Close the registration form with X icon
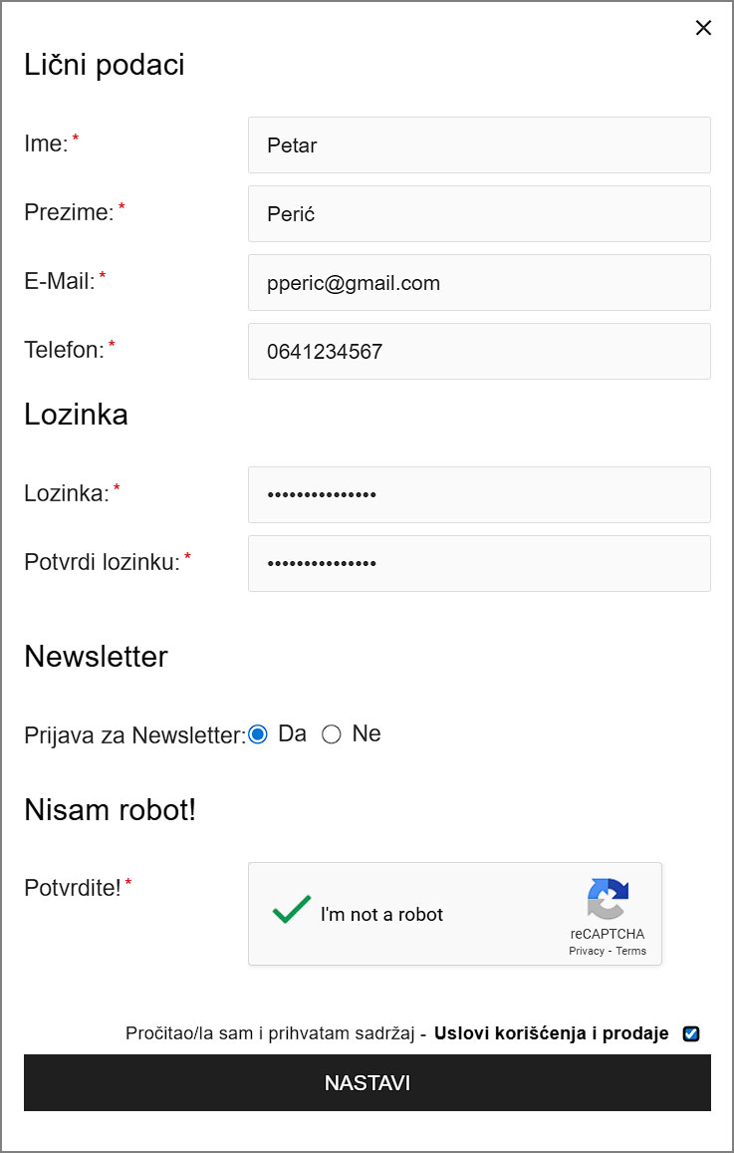Image resolution: width=734 pixels, height=1153 pixels. 703,28
